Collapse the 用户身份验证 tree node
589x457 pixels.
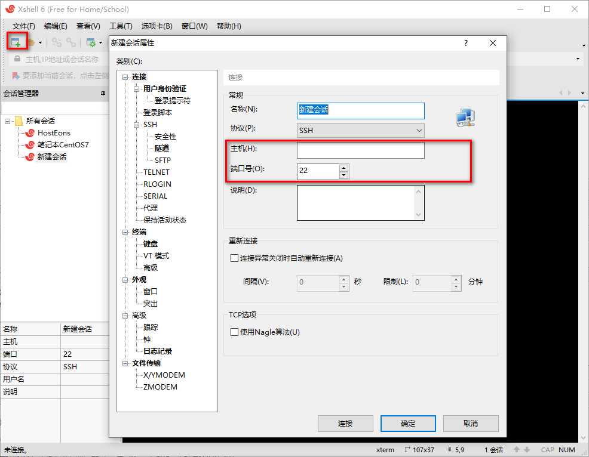pos(137,89)
